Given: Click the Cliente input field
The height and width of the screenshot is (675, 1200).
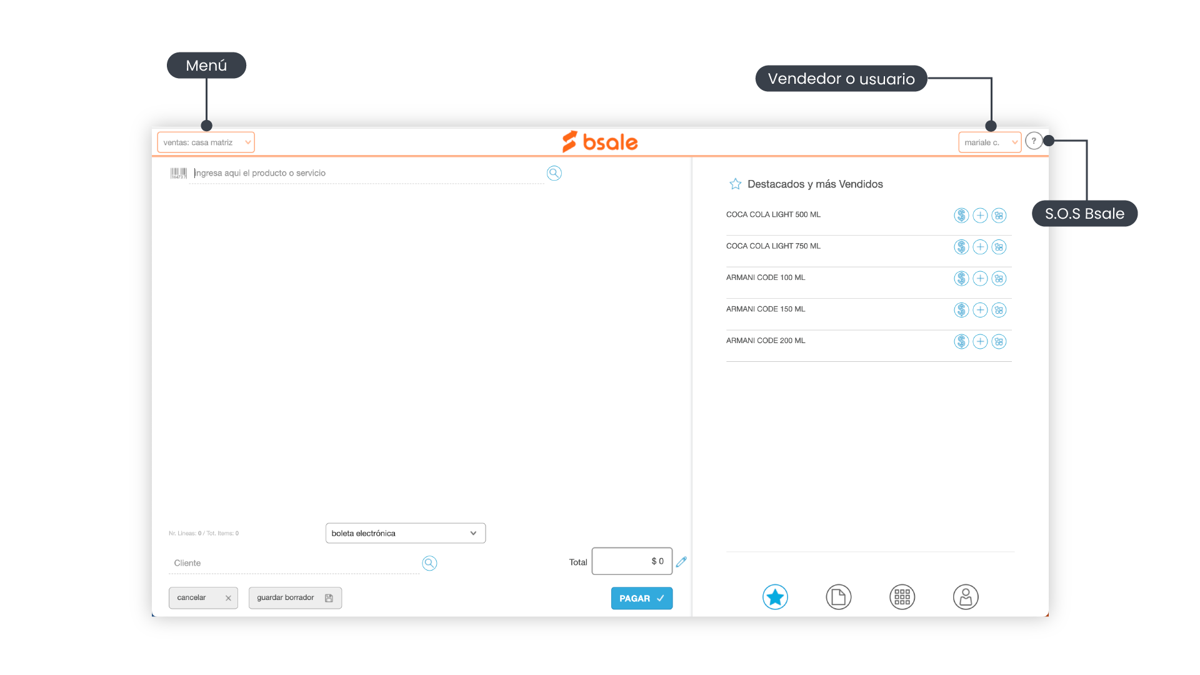Looking at the screenshot, I should (x=294, y=563).
